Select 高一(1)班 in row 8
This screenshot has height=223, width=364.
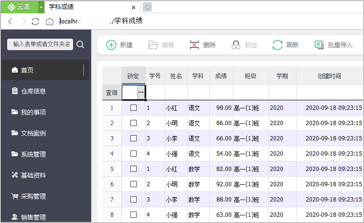[251, 215]
